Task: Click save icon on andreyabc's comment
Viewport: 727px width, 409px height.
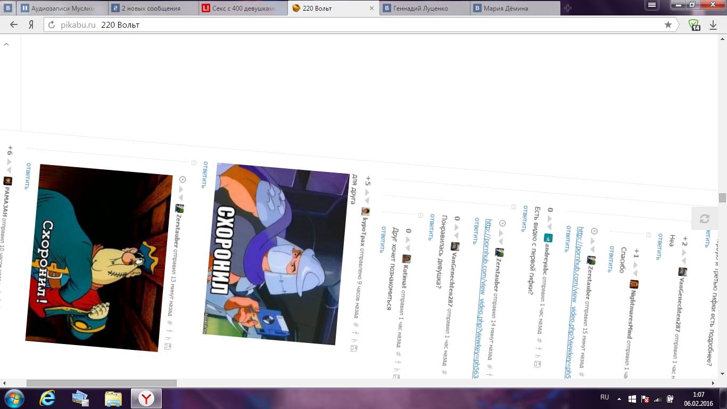Action: pyautogui.click(x=537, y=364)
